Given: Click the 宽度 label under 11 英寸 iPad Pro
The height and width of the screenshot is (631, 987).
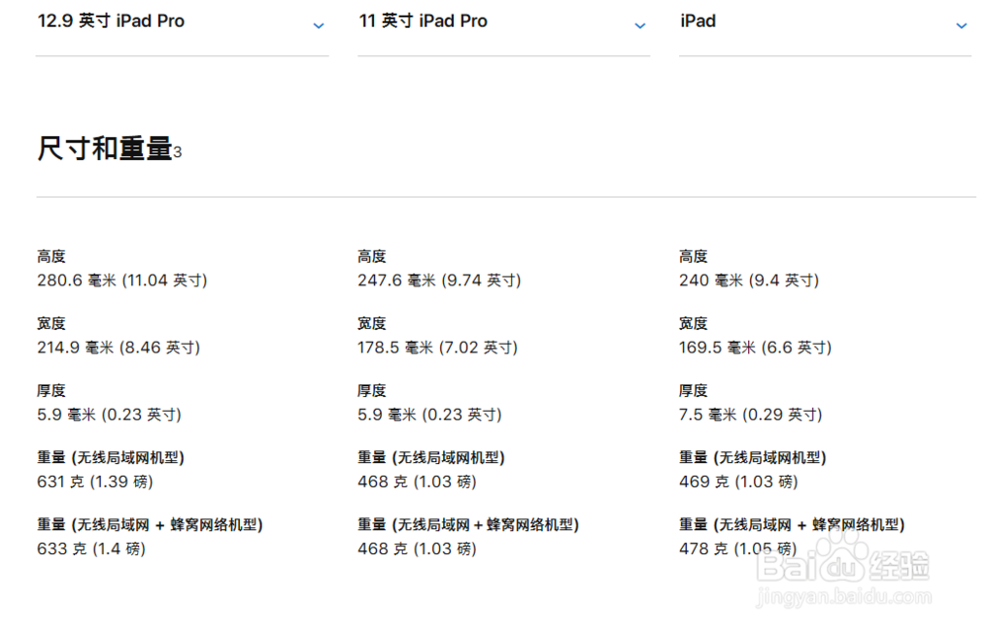Looking at the screenshot, I should point(372,323).
